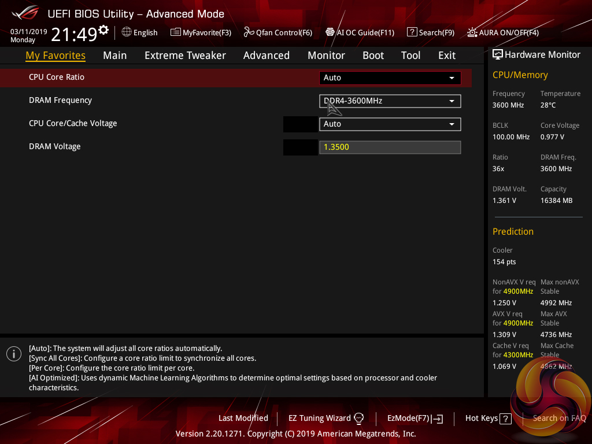Image resolution: width=592 pixels, height=444 pixels.
Task: Click the AI OC Guide brain icon
Action: (x=330, y=32)
